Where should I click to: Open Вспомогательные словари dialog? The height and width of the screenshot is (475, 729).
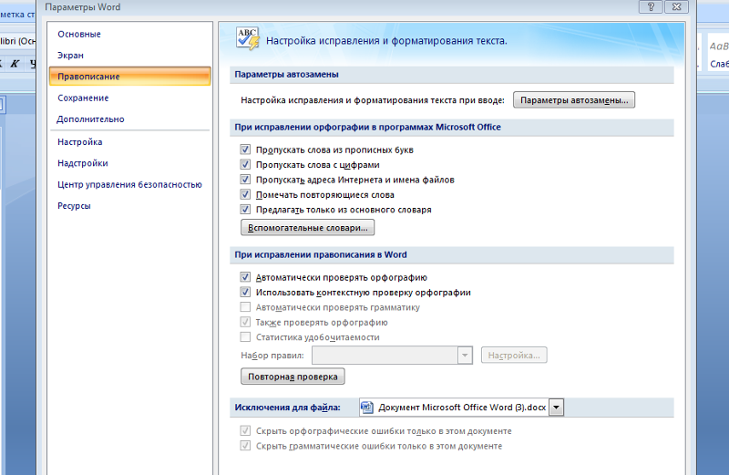[307, 228]
